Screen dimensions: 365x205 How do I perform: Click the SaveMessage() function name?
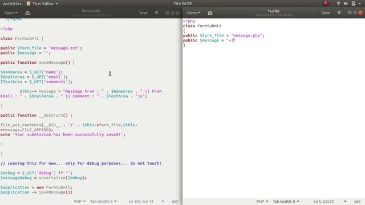tap(54, 63)
